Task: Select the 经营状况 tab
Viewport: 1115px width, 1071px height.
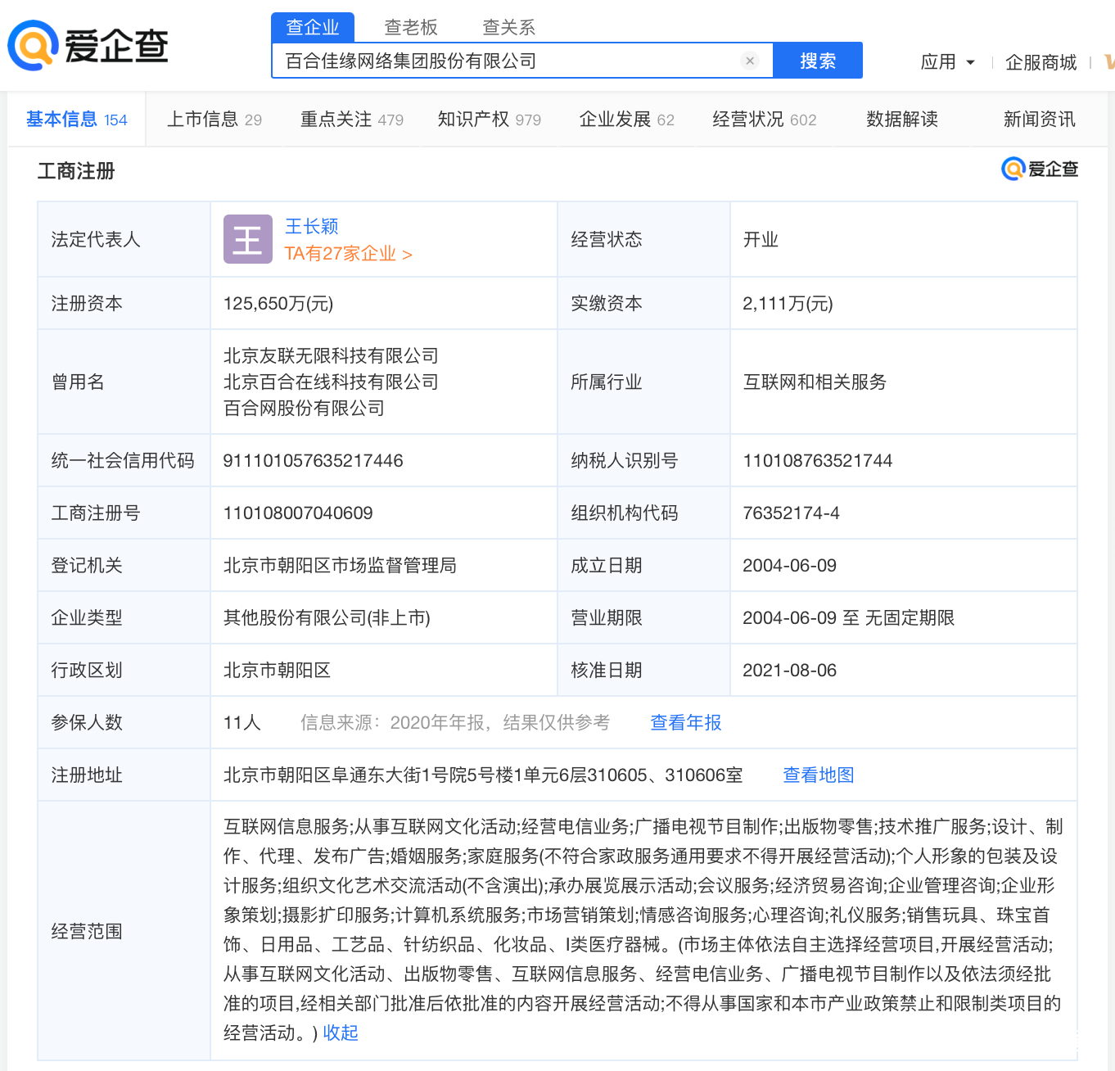Action: coord(765,120)
